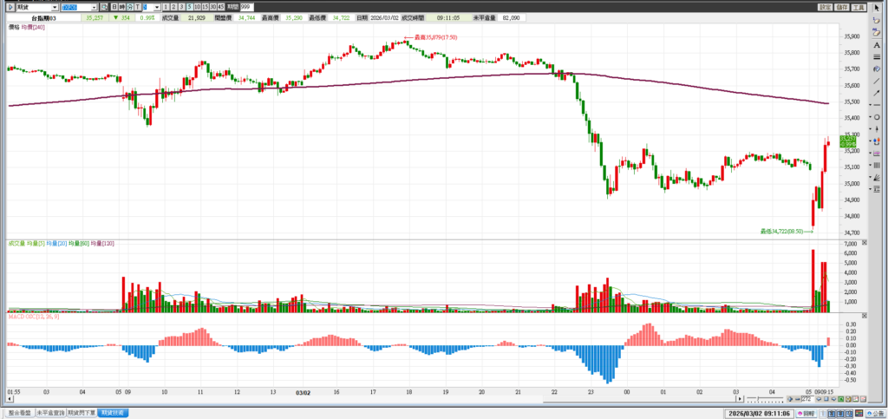The image size is (888, 419).
Task: Expand the TXF symbol dropdown
Action: 93,7
